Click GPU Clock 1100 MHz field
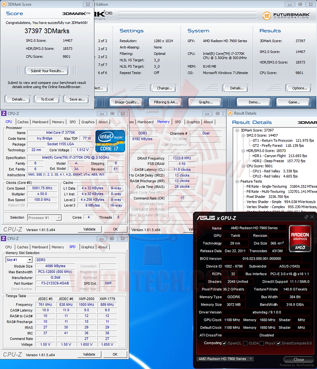 (x=232, y=320)
